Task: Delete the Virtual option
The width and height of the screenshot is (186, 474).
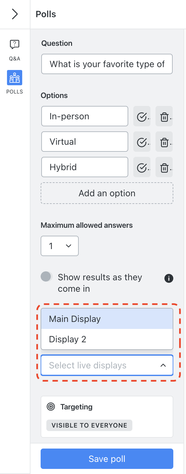Action: [x=164, y=142]
